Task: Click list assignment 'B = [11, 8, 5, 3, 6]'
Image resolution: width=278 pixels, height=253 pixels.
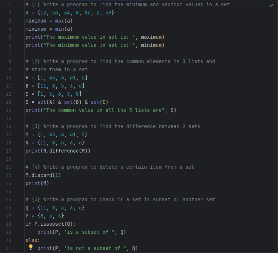Action: point(55,86)
